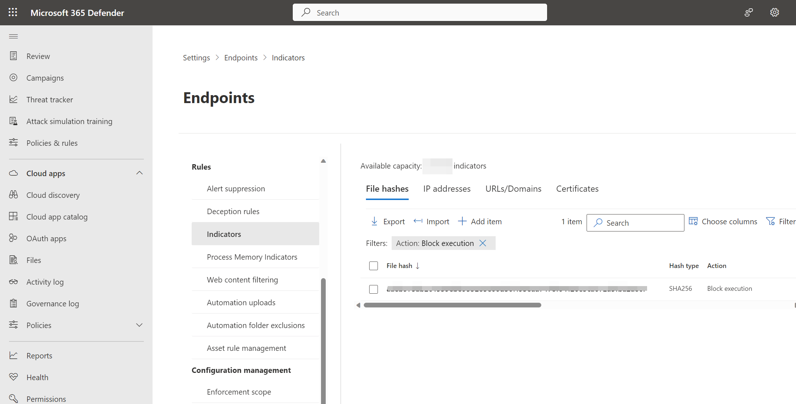This screenshot has width=796, height=404.
Task: Click the Add item plus icon
Action: pos(462,221)
